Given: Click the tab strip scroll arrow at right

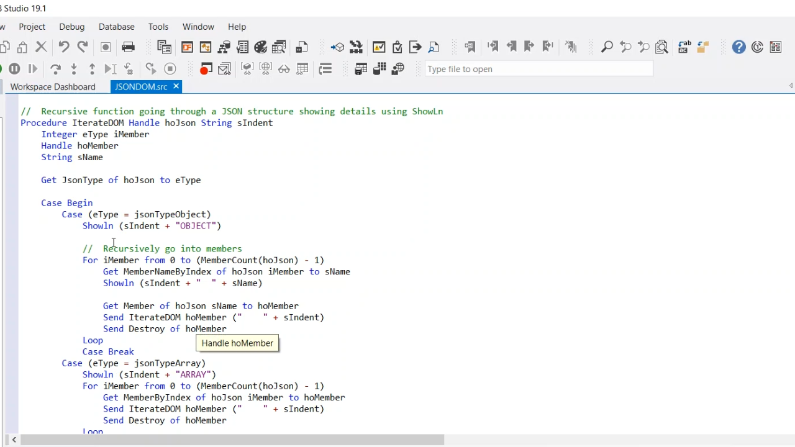Looking at the screenshot, I should coord(791,86).
